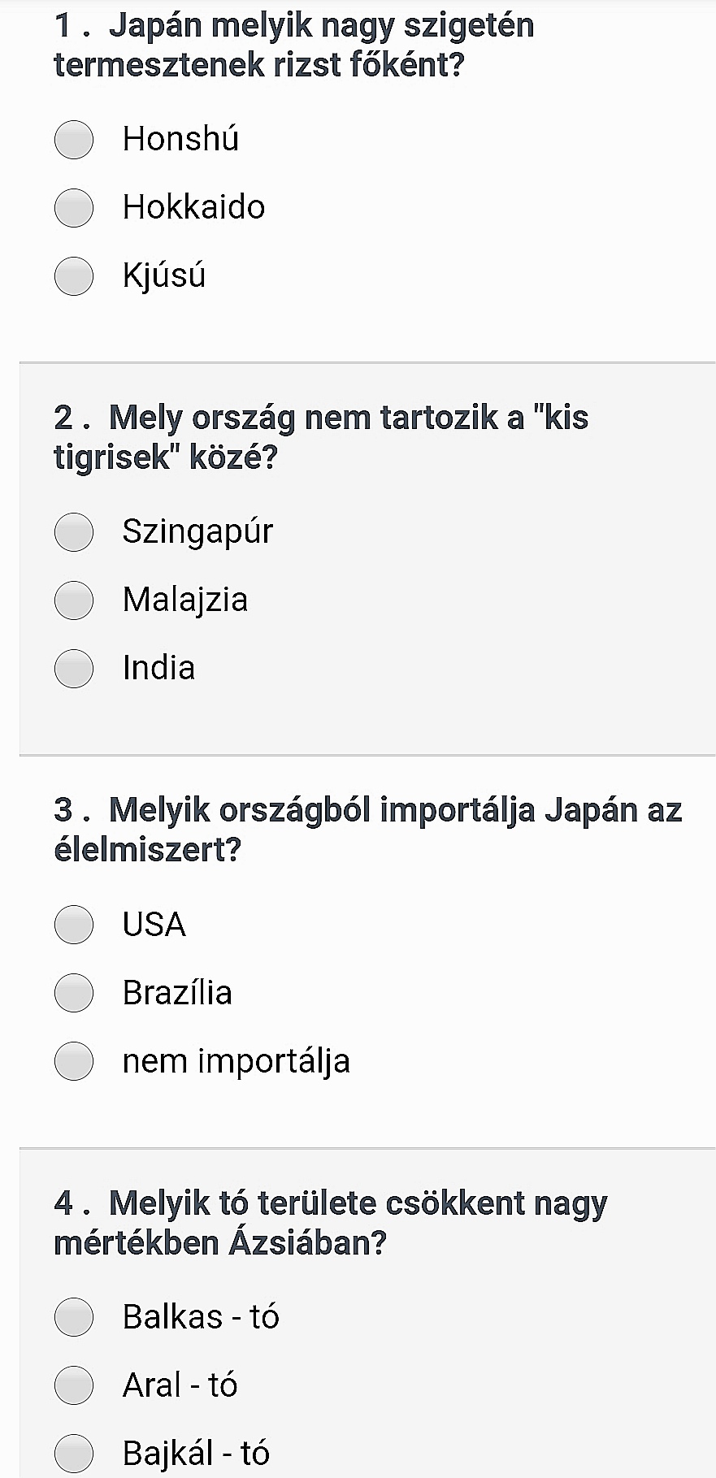
Task: Tap the Brazília answer label
Action: tap(177, 993)
